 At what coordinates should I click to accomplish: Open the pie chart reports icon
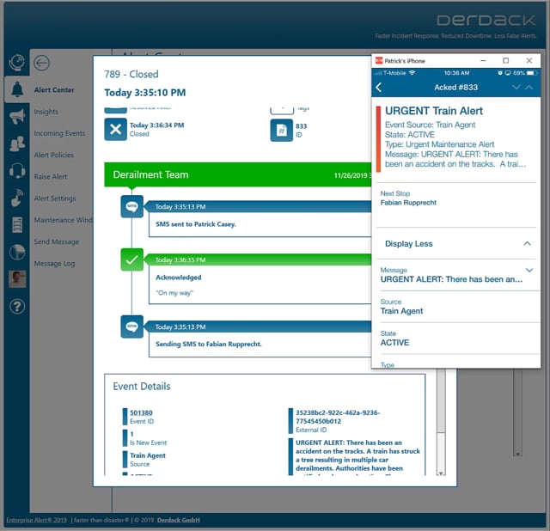tap(17, 252)
